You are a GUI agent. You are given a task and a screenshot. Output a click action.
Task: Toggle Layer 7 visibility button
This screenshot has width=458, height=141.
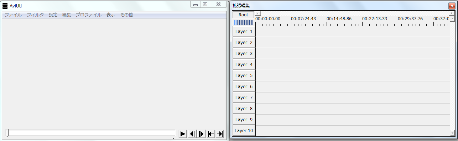pos(244,98)
